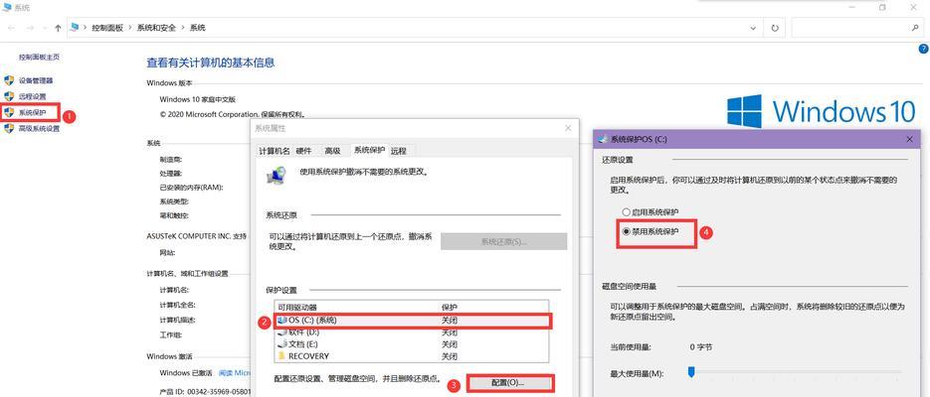Click the 文档 (E:) drive icon

281,344
